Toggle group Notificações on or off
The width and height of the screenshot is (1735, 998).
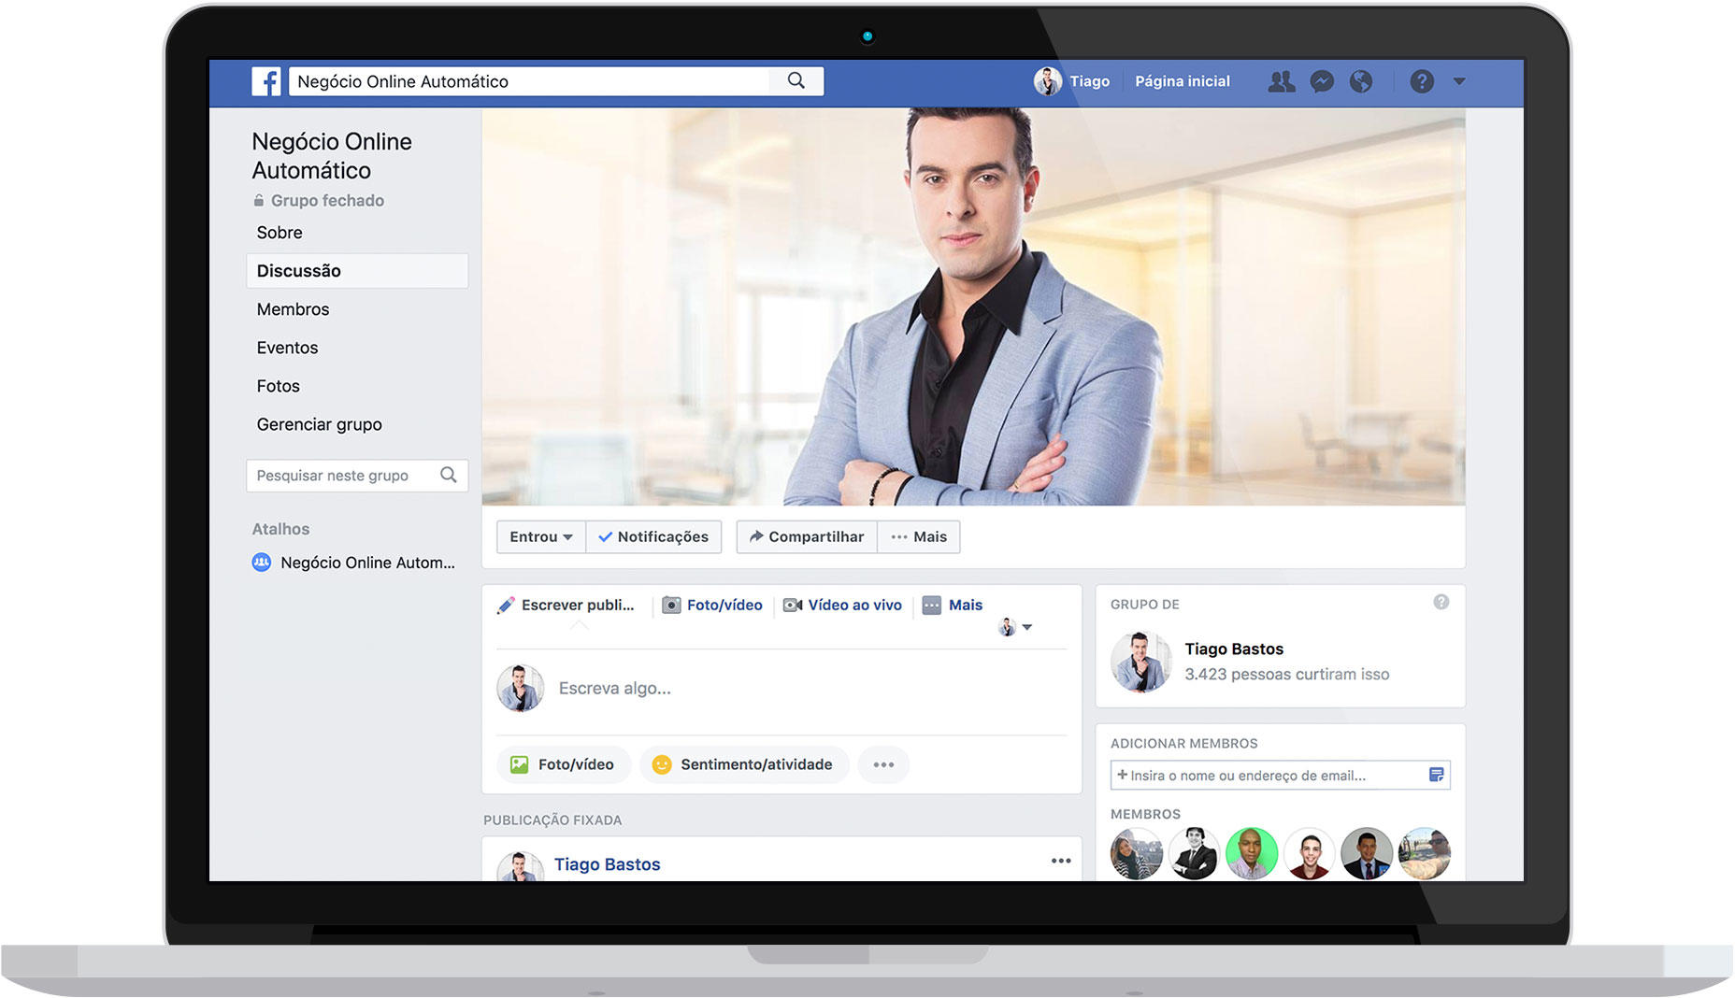(653, 536)
